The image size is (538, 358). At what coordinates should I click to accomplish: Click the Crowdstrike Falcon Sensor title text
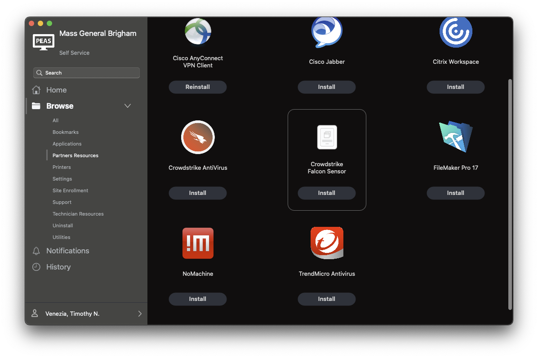point(327,168)
